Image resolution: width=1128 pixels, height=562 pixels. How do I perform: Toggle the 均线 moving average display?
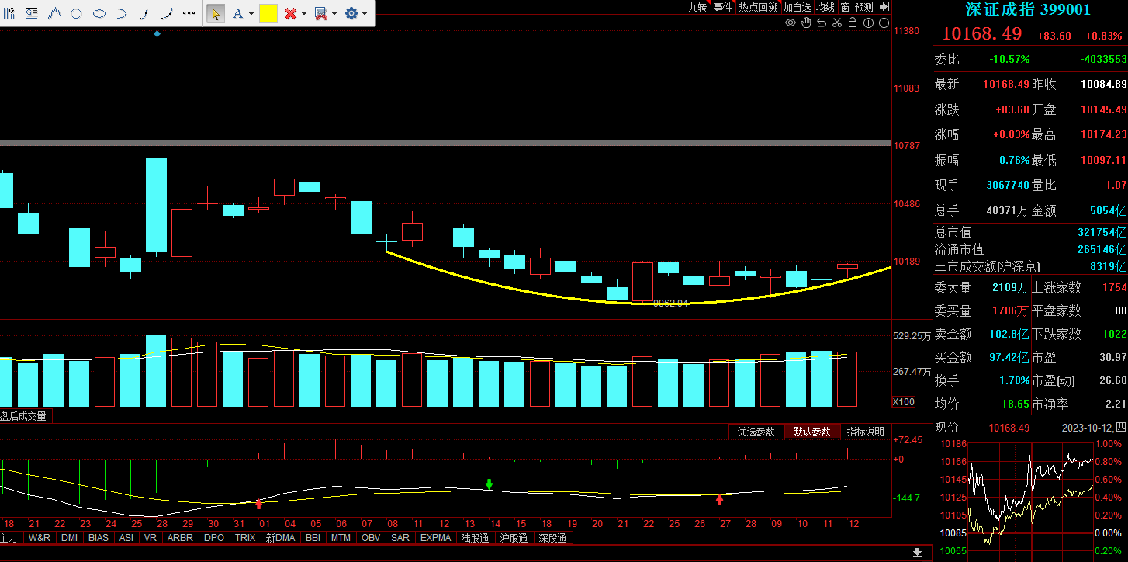(x=825, y=7)
